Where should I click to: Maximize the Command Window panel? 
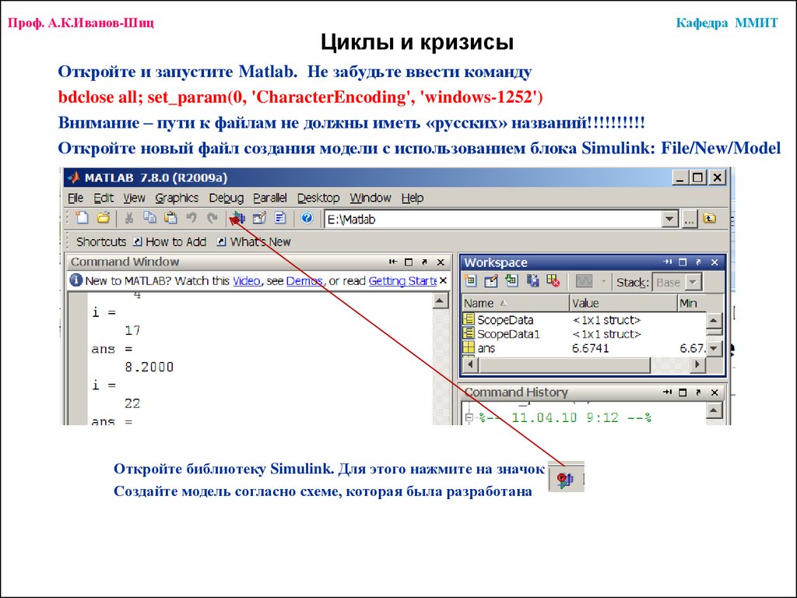click(408, 262)
